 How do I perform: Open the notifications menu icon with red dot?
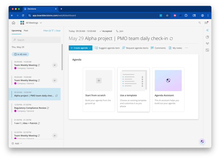coord(206,23)
